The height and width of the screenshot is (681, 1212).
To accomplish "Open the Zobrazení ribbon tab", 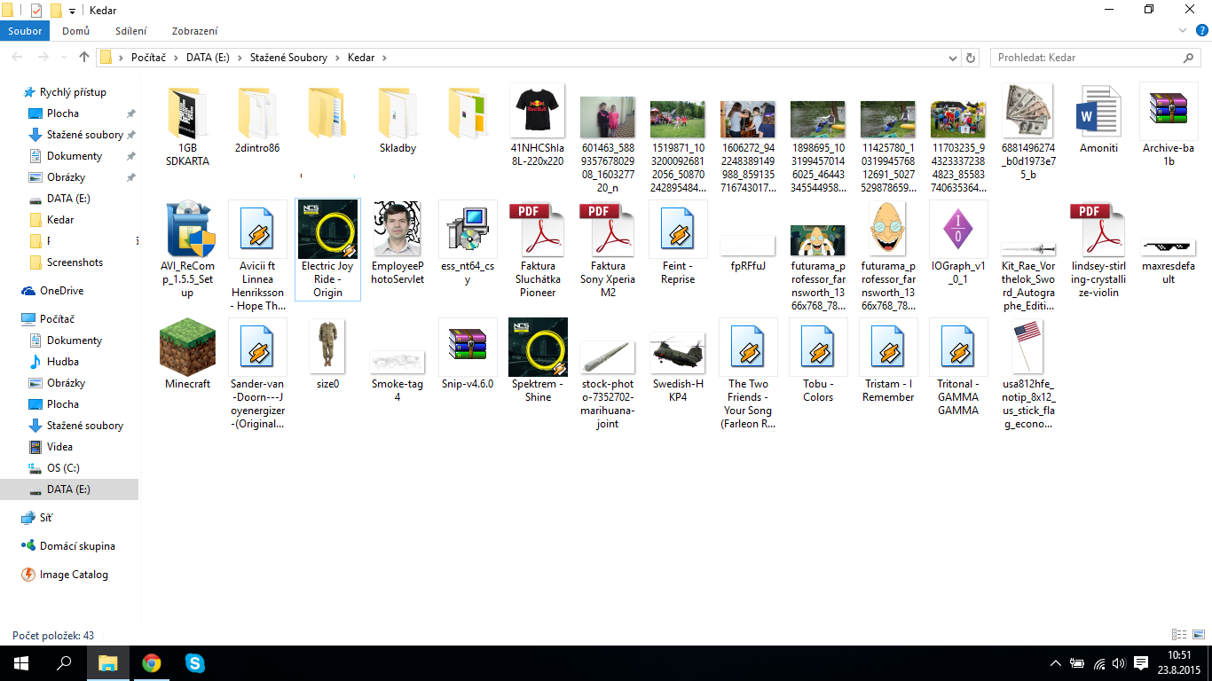I will coord(195,31).
